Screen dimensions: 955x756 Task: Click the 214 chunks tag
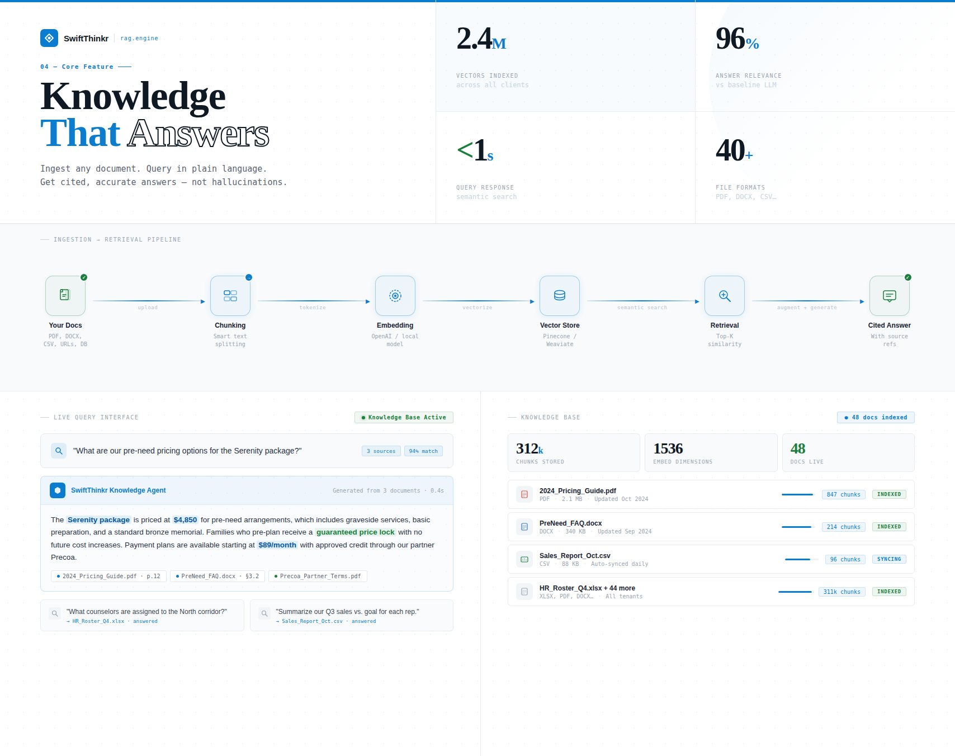coord(843,527)
